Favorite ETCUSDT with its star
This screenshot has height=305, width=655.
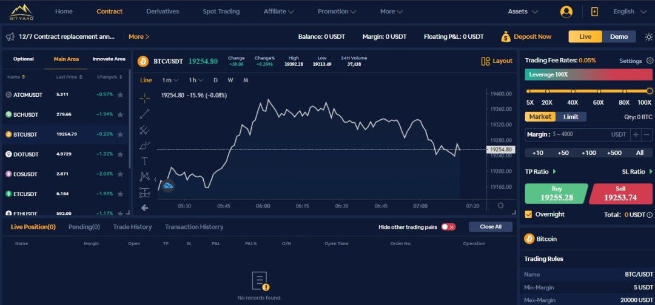120,194
